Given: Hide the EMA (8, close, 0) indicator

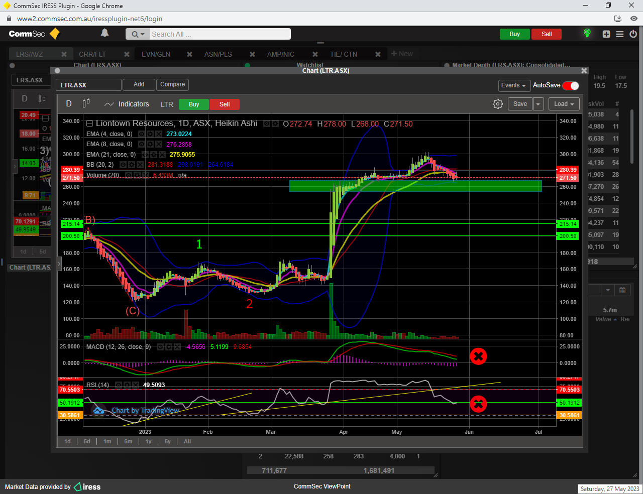Looking at the screenshot, I should pyautogui.click(x=142, y=145).
